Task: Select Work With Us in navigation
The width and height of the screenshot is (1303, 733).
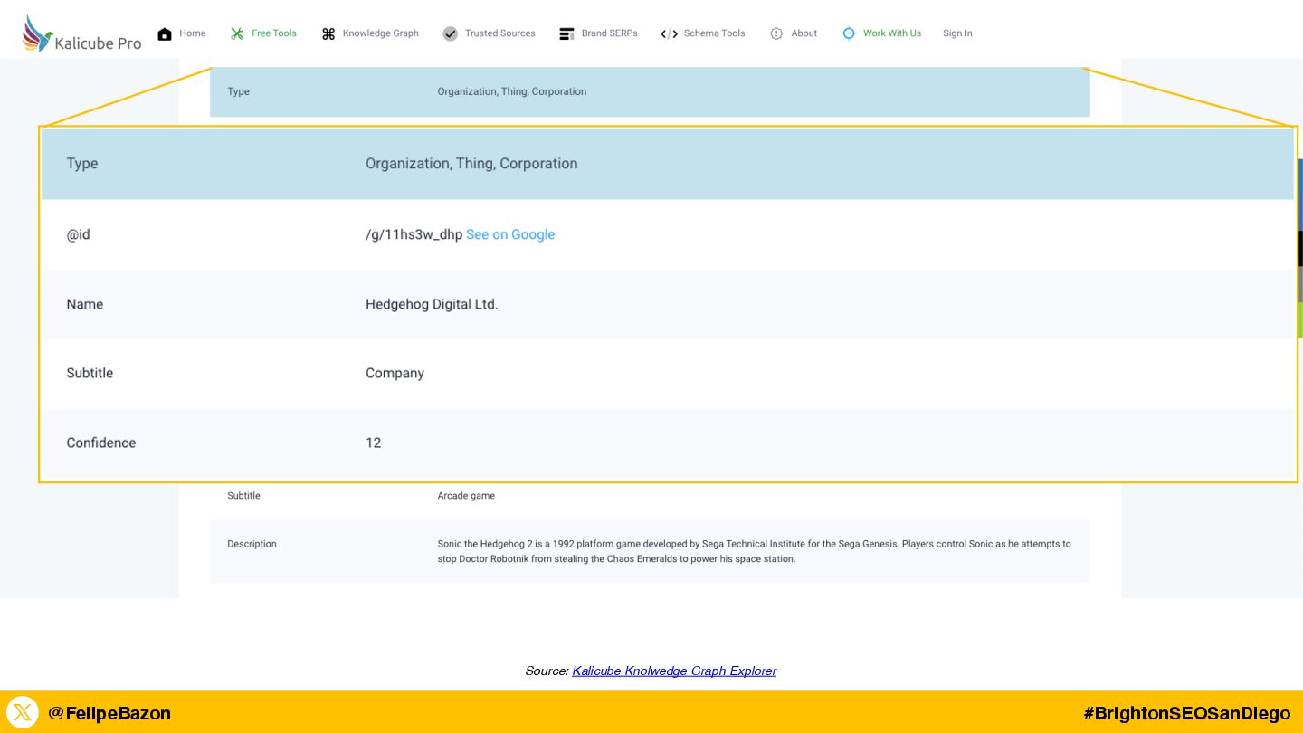Action: click(x=892, y=33)
